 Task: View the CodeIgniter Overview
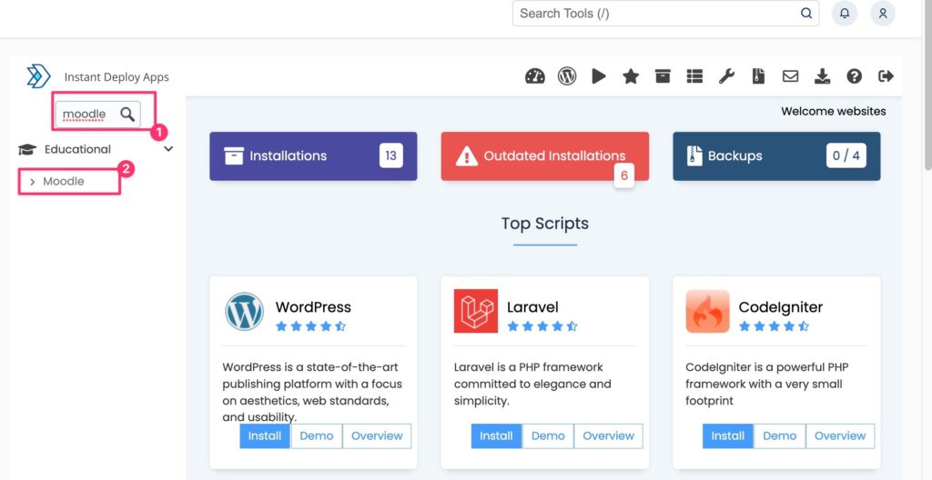click(x=840, y=436)
